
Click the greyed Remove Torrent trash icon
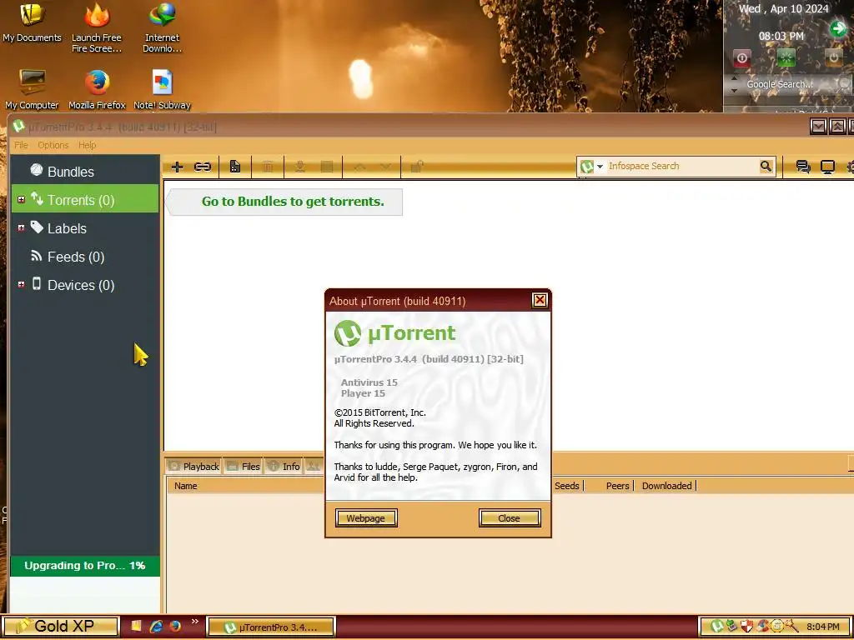point(268,167)
